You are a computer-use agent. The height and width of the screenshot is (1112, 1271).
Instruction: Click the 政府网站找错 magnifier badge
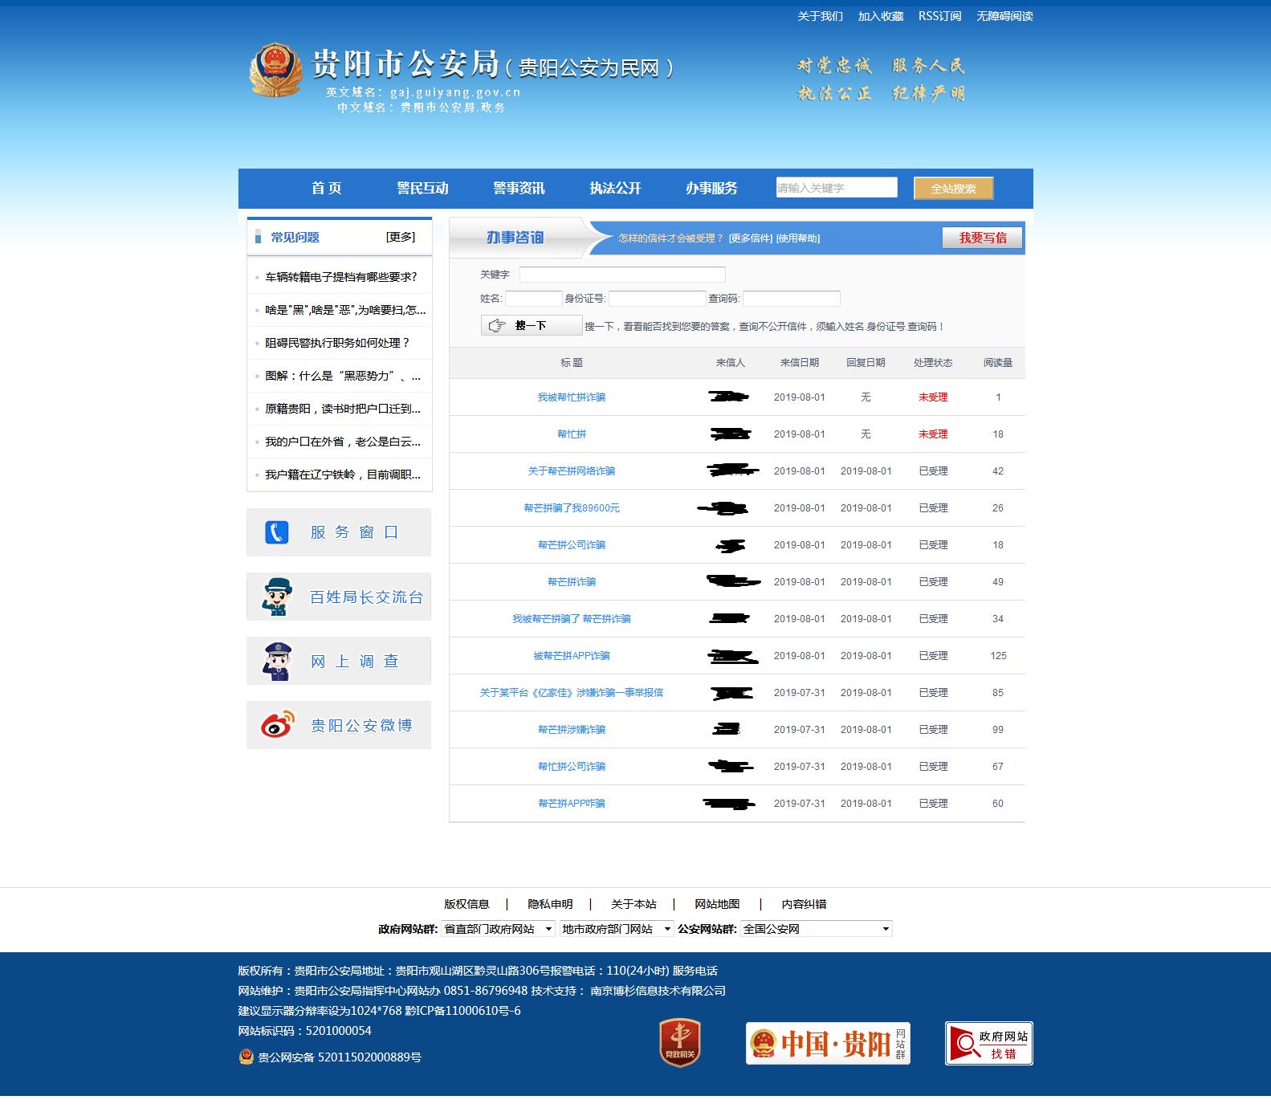[988, 1044]
